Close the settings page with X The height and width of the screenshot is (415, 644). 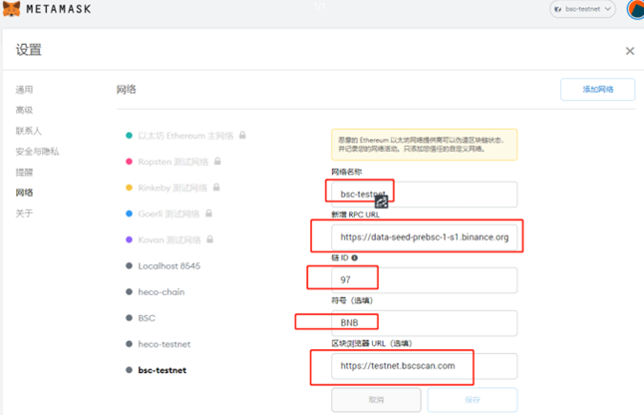pos(629,51)
